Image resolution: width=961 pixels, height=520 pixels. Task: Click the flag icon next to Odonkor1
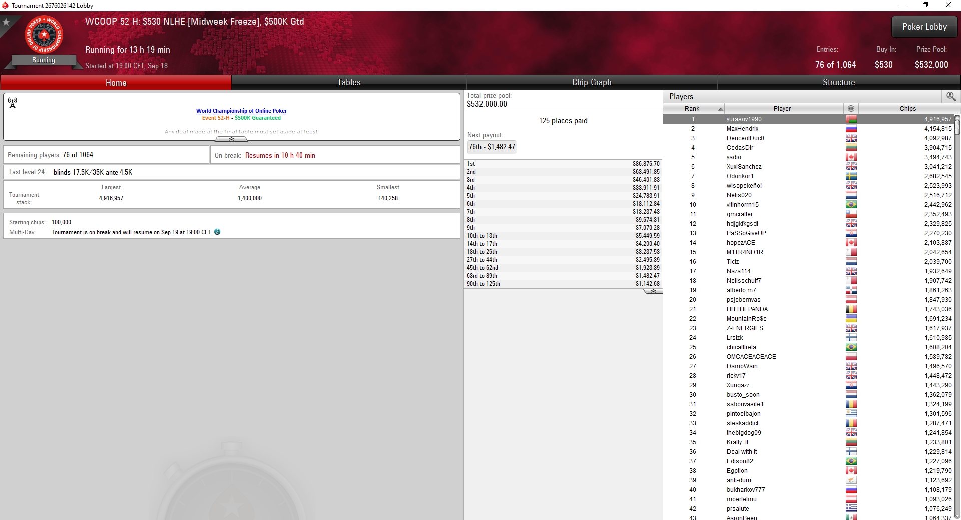[851, 176]
